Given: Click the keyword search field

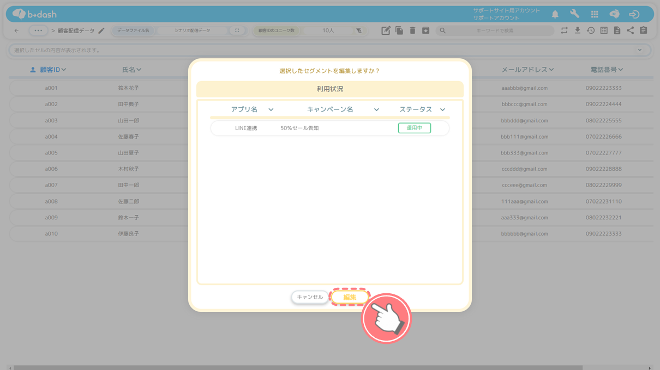Looking at the screenshot, I should 495,30.
